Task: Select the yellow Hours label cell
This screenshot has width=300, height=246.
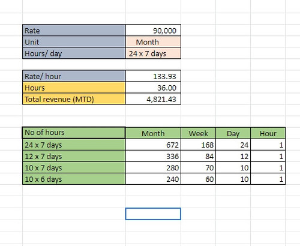Action: pyautogui.click(x=74, y=88)
